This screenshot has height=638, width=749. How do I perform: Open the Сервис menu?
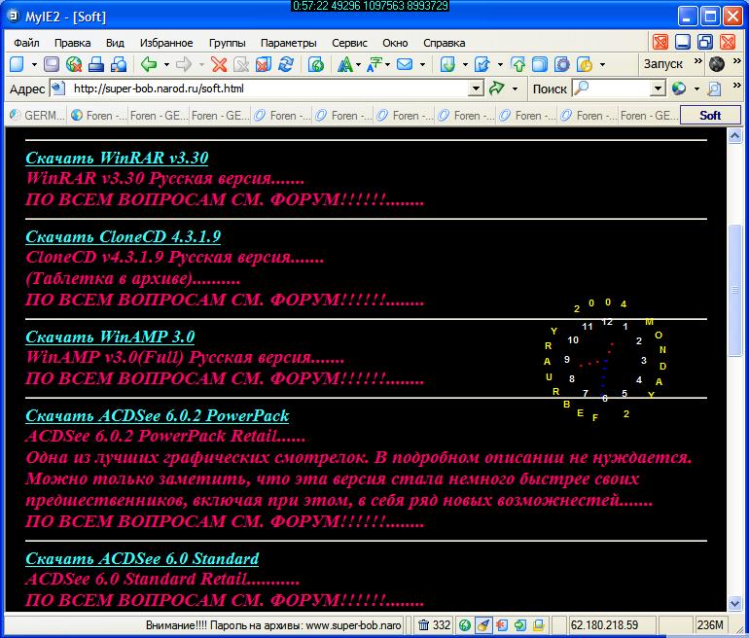349,43
